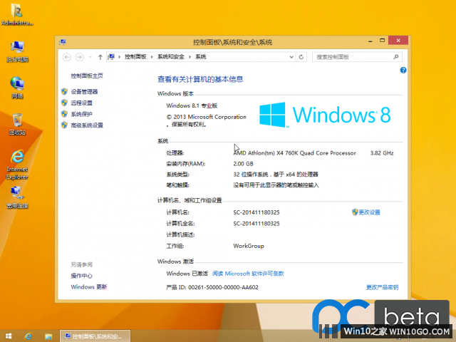The image size is (456, 342).
Task: Click the Windows Start button
Action: (8, 335)
